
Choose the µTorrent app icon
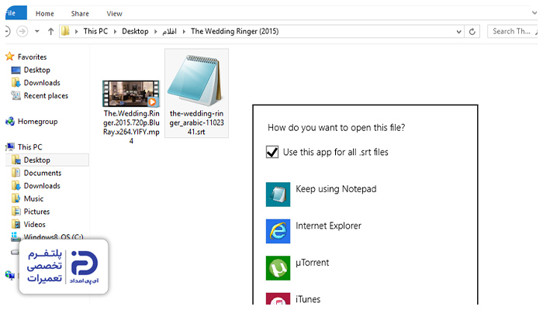(x=278, y=268)
